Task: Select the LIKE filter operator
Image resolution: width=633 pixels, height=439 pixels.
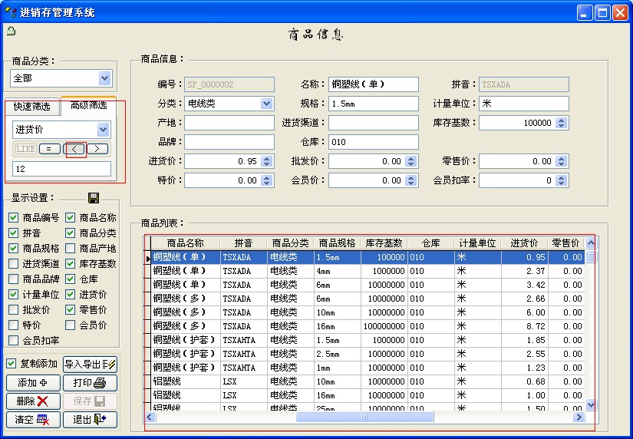Action: 26,149
